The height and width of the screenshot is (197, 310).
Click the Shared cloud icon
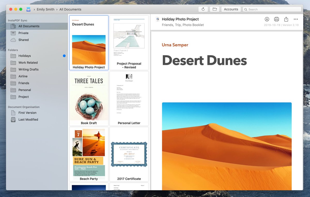click(x=13, y=40)
